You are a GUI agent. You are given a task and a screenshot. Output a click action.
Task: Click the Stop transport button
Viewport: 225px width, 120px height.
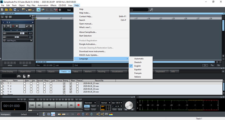coord(49,105)
